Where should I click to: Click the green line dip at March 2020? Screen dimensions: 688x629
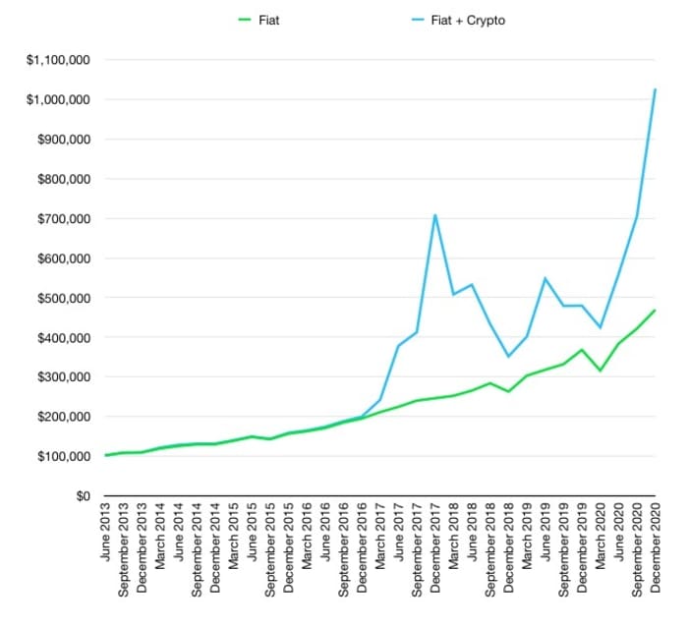(x=600, y=371)
